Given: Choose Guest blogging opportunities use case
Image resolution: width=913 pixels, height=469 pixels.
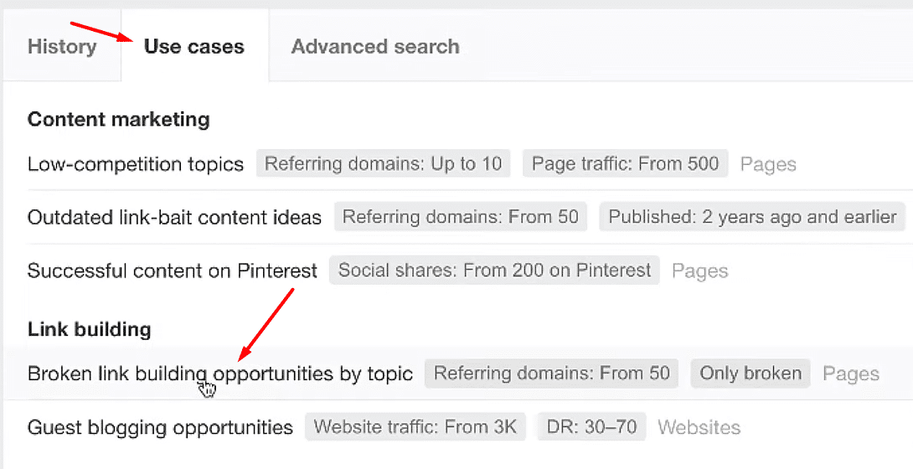Looking at the screenshot, I should 160,427.
